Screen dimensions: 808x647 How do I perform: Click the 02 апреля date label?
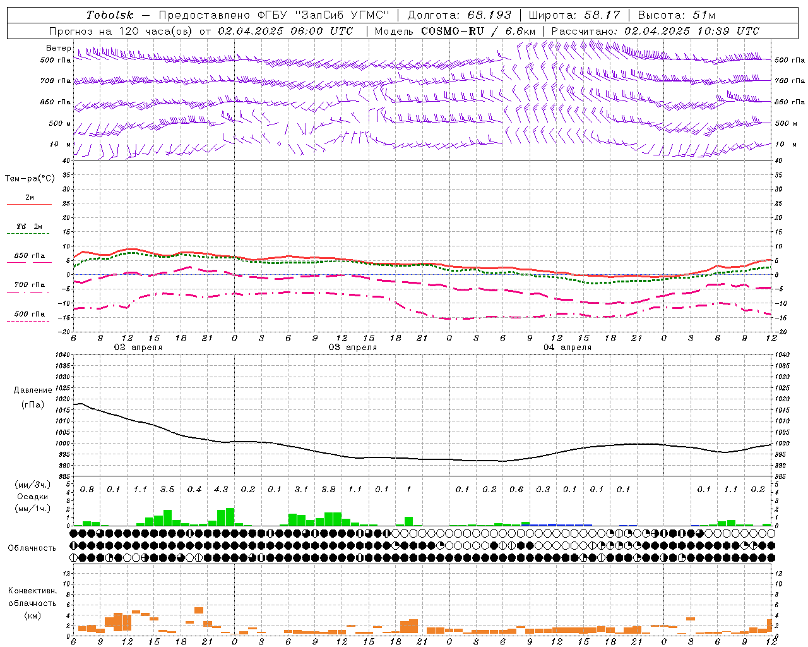[x=138, y=348]
